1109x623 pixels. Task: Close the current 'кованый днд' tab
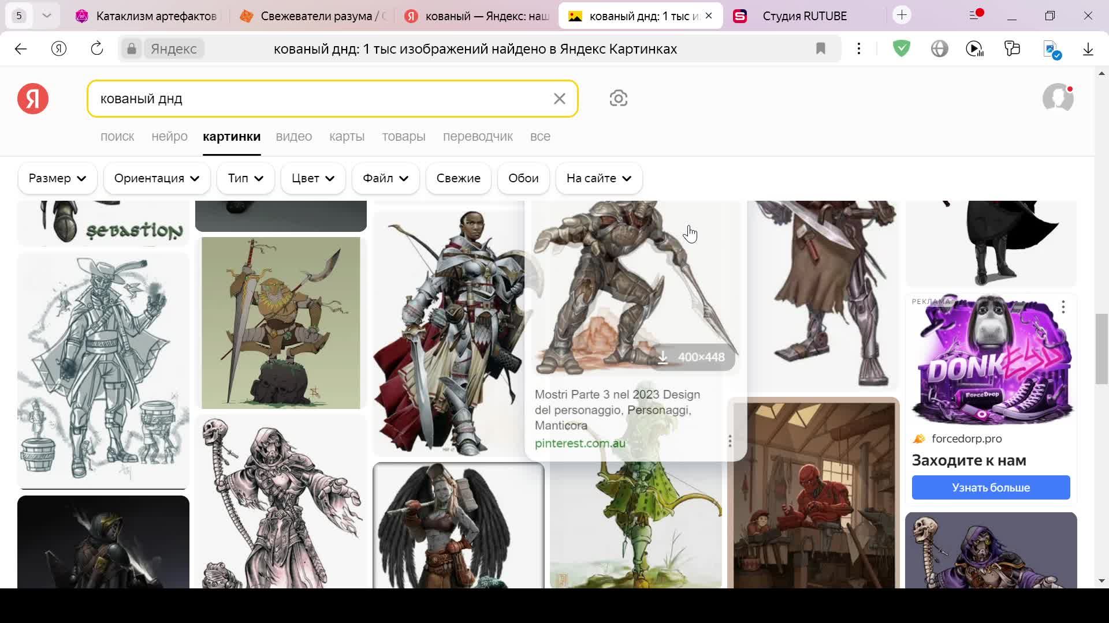click(709, 16)
